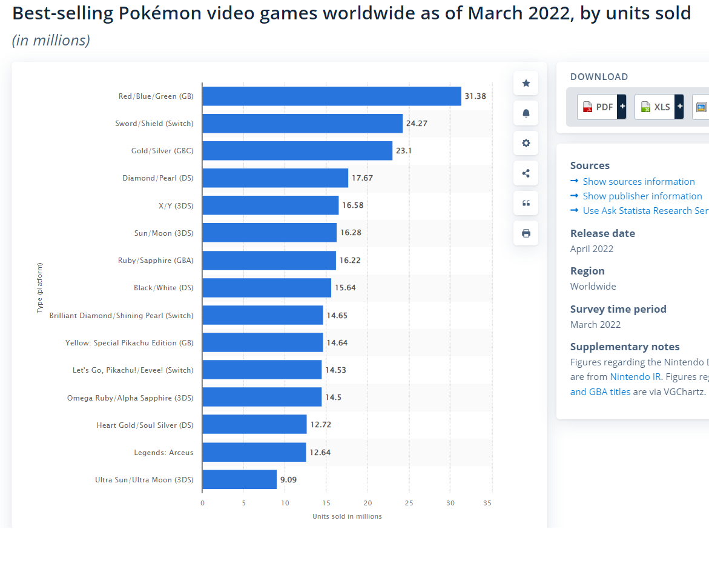This screenshot has width=709, height=569.
Task: Click the Sword/Shield bar
Action: pos(302,123)
